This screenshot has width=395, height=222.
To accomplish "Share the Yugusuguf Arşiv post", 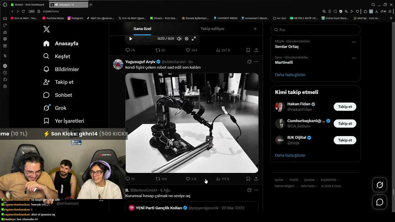I will click(x=256, y=179).
